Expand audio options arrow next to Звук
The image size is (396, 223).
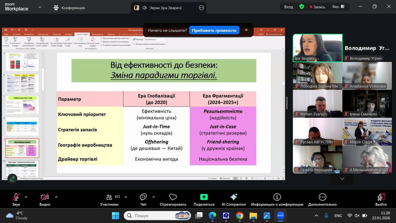click(x=26, y=197)
